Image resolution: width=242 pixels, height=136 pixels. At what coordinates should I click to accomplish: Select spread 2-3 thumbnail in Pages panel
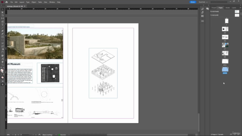(x=225, y=29)
